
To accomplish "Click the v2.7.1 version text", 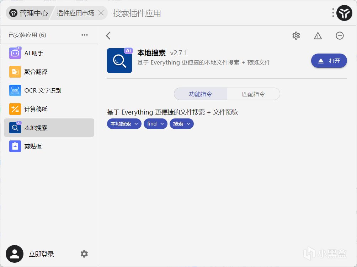I will (178, 53).
